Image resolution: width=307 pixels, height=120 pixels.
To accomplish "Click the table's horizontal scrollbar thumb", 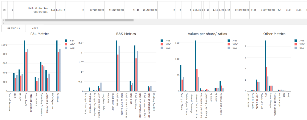I will pyautogui.click(x=69, y=20).
